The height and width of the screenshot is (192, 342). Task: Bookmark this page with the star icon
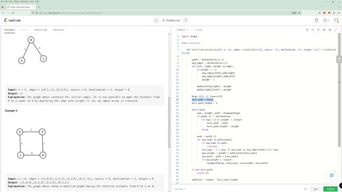coord(299,13)
